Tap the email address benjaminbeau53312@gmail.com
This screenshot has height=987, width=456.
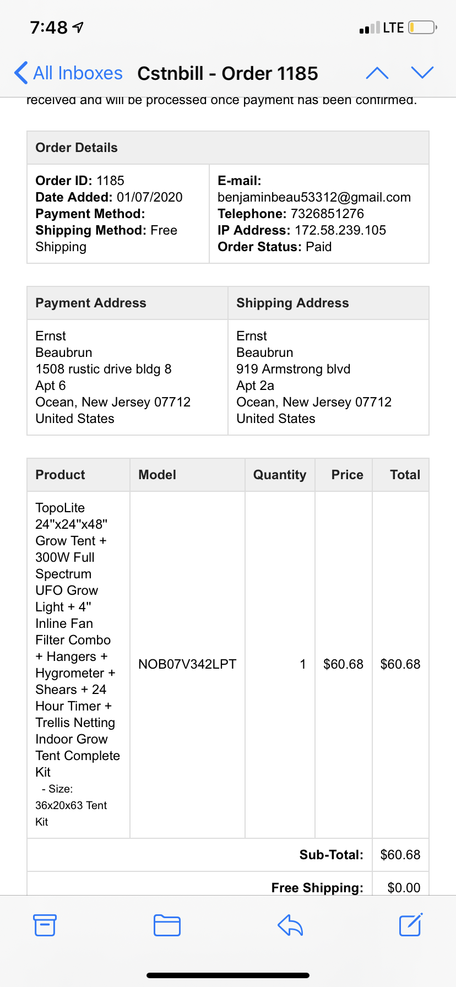314,197
